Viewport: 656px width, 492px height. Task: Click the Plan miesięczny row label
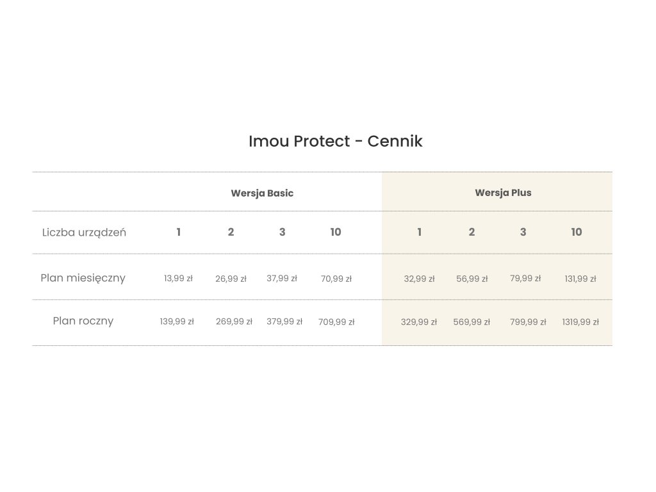click(83, 278)
